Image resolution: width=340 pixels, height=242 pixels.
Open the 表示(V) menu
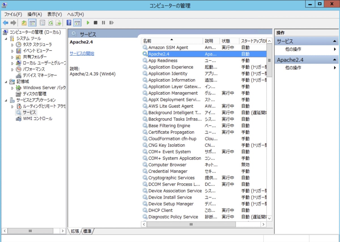coord(54,14)
